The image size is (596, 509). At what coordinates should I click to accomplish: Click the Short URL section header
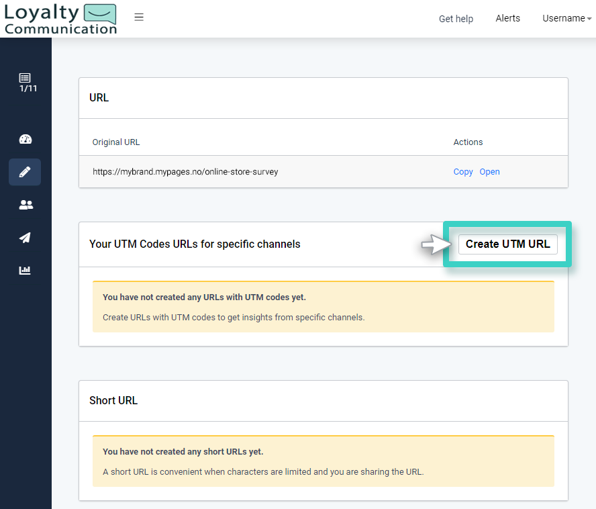point(113,400)
